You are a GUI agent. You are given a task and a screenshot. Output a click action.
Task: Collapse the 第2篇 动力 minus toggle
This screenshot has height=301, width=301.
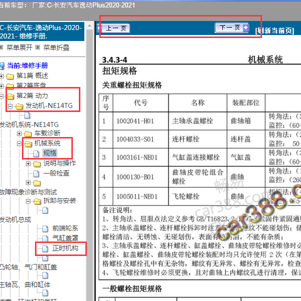tap(1, 96)
